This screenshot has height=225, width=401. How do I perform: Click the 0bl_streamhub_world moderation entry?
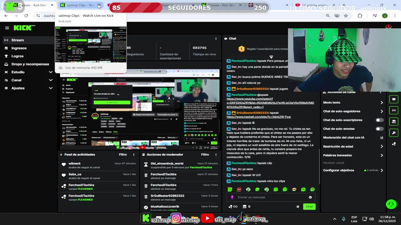[x=181, y=165]
